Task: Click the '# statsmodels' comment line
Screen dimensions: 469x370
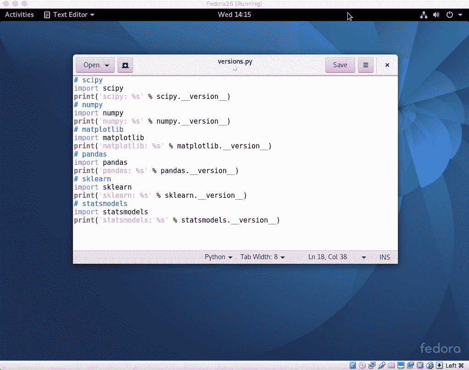Action: (101, 204)
